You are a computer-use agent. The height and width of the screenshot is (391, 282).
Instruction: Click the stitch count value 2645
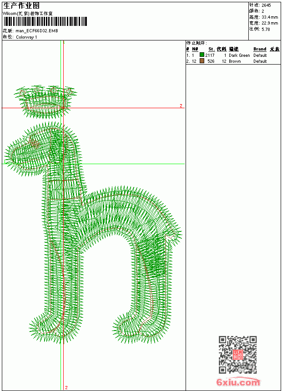(x=266, y=5)
